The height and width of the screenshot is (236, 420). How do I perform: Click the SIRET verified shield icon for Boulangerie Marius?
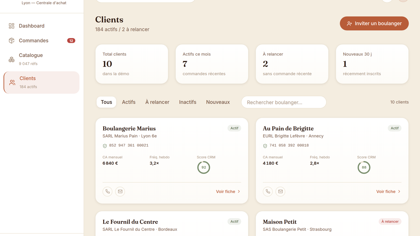[x=105, y=146]
